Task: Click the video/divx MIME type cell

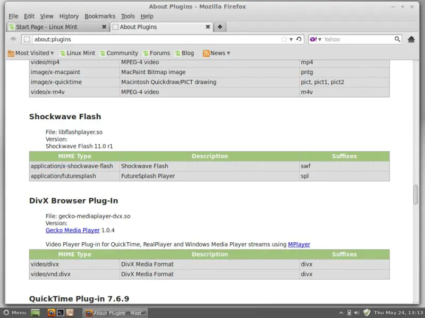Action: pyautogui.click(x=74, y=264)
